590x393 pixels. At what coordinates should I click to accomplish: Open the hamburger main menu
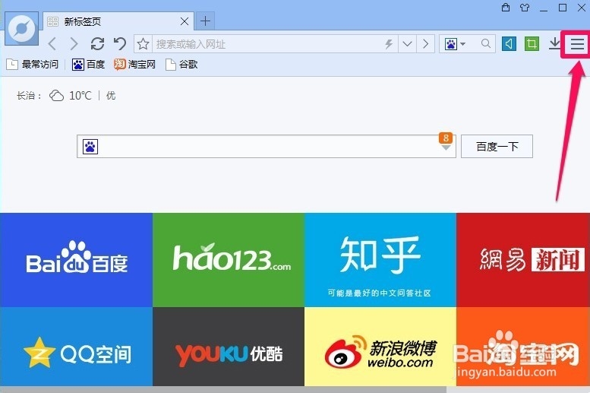[x=577, y=44]
